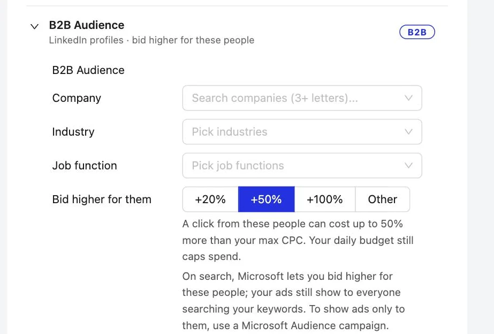Image resolution: width=494 pixels, height=334 pixels.
Task: Click the 'A click from these people' help text
Action: [298, 240]
